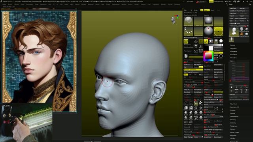Screen dimensions: 253x142
Task: Collapse the Layers section
Action: [x=232, y=61]
